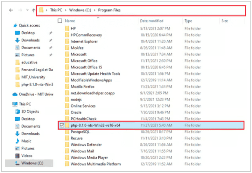252x173 pixels.
Task: Open the nodejs folder icon
Action: point(67,99)
